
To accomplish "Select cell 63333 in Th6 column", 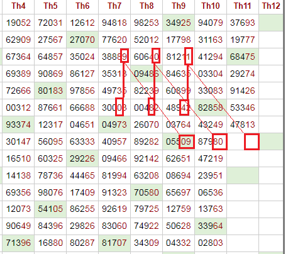I will (x=82, y=141).
